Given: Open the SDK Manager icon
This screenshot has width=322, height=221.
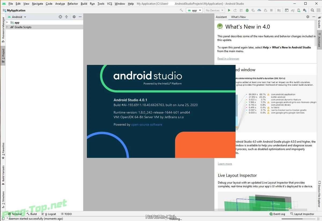Looking at the screenshot, I should [x=305, y=10].
